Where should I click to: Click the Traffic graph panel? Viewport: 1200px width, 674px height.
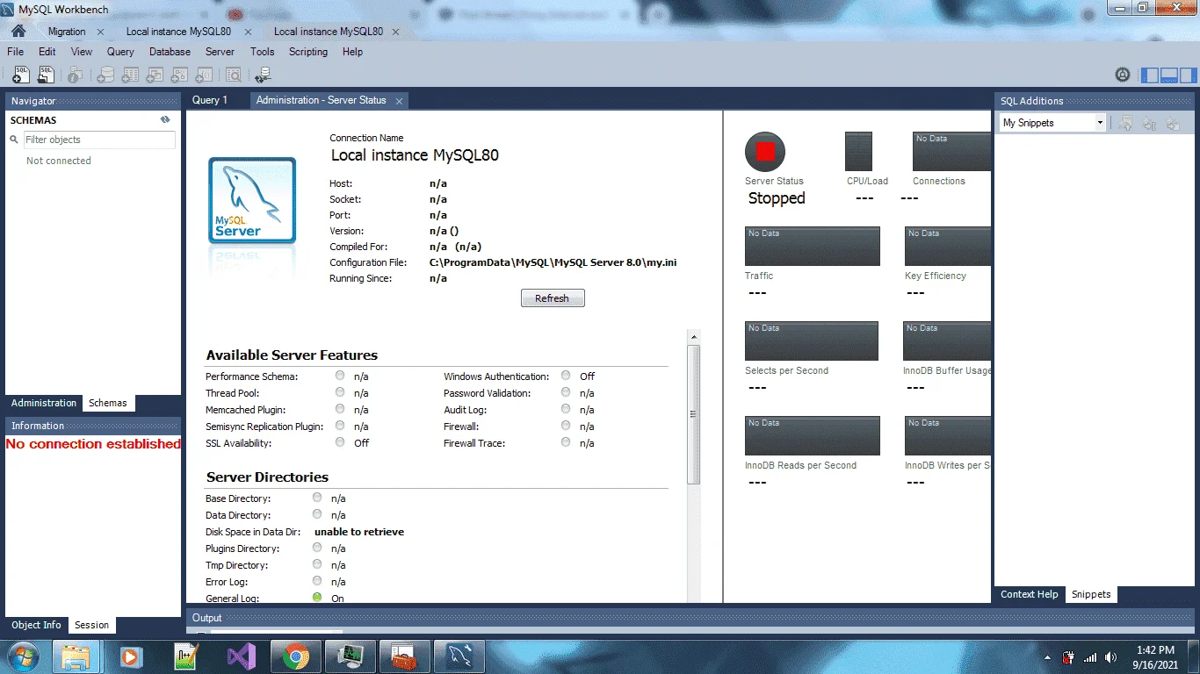(x=812, y=246)
